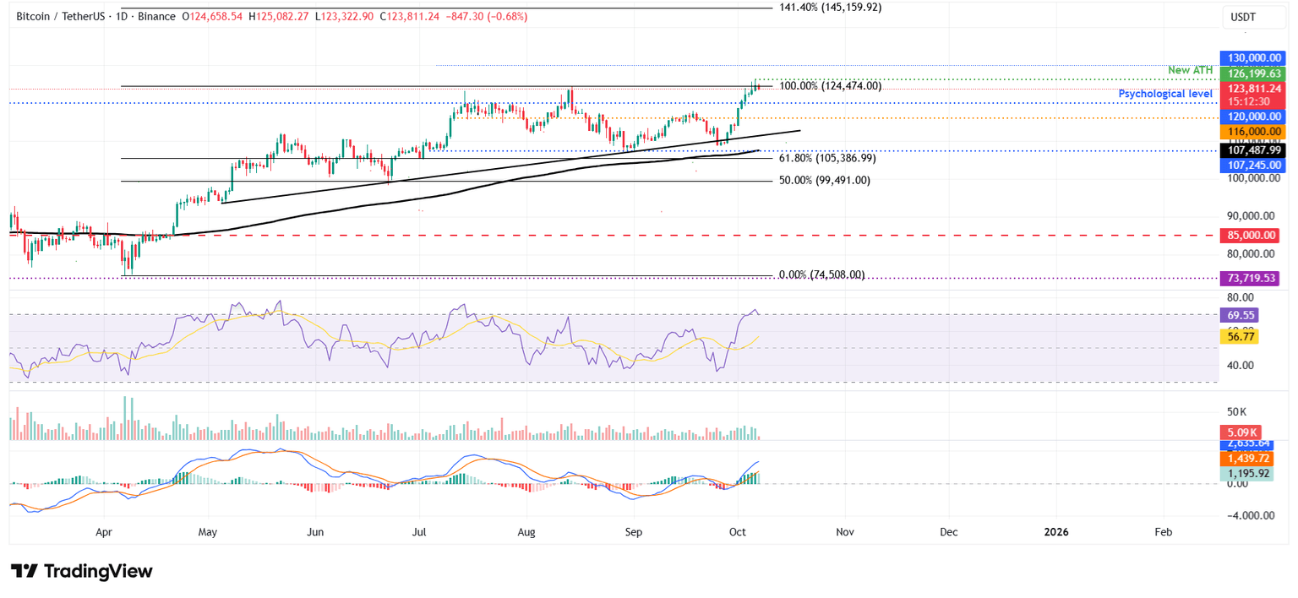Click Apr on the time axis
Screen dimensions: 1298x598
(103, 532)
